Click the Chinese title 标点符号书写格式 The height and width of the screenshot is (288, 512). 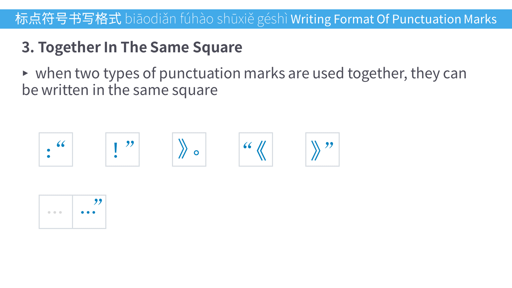point(68,19)
